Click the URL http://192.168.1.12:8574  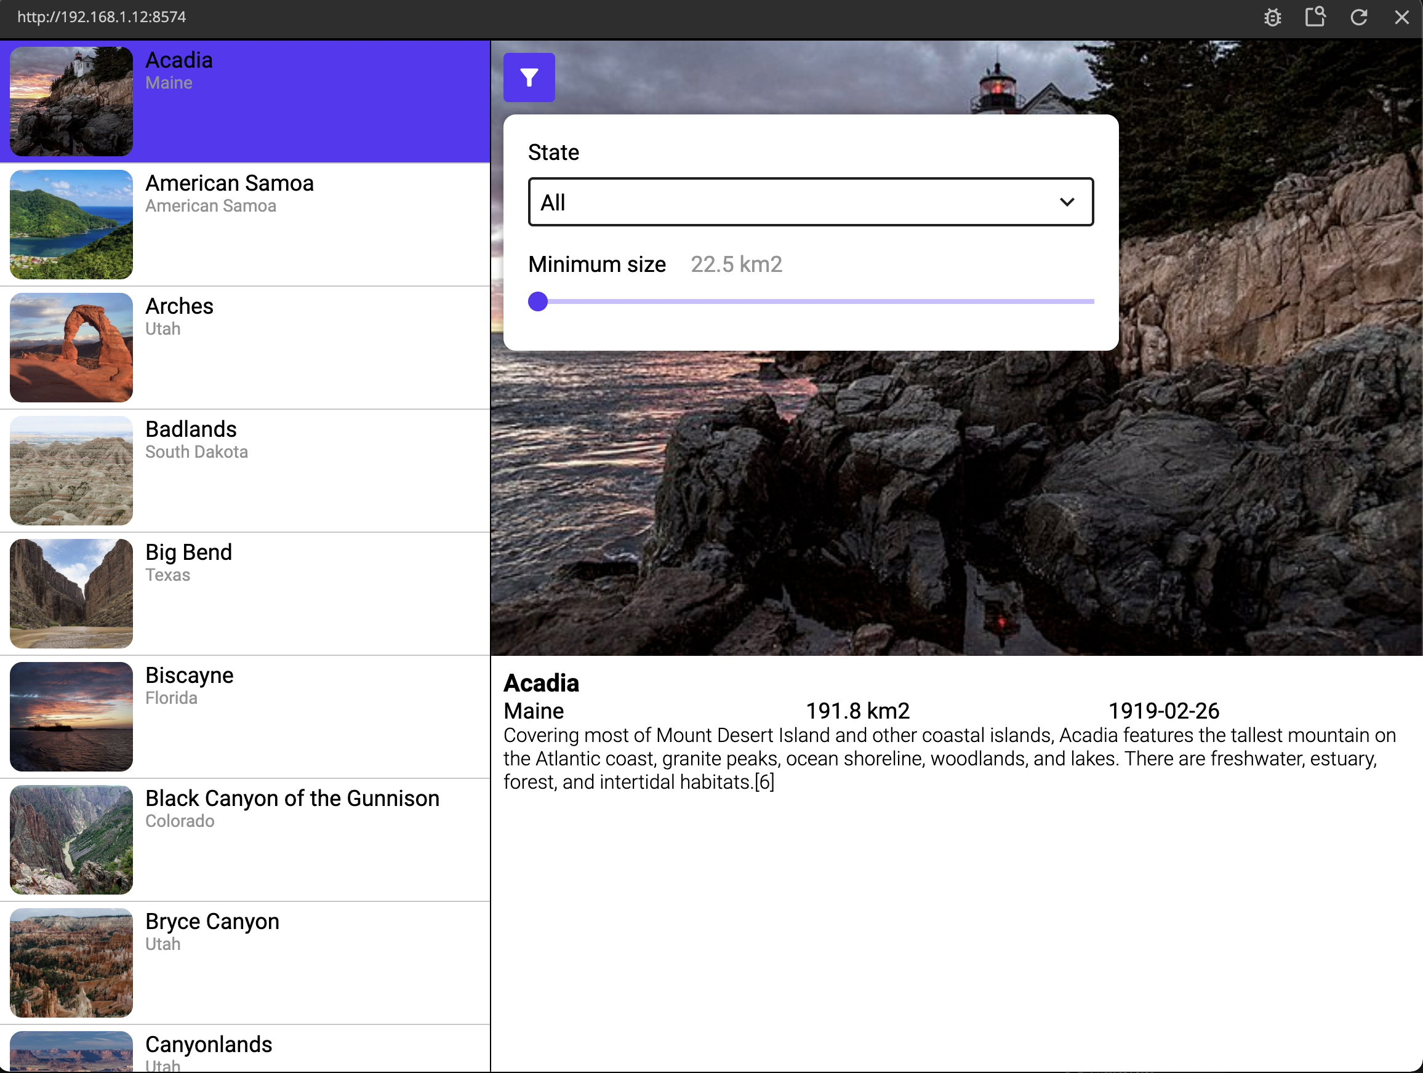pyautogui.click(x=102, y=17)
